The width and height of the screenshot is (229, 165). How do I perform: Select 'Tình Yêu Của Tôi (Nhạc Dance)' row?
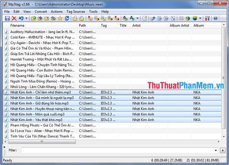[112, 137]
